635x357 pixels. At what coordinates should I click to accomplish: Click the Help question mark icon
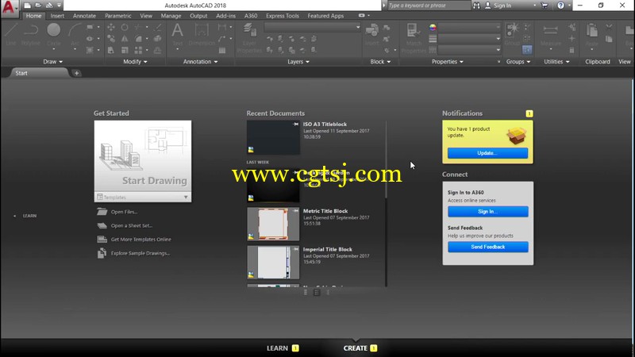560,6
